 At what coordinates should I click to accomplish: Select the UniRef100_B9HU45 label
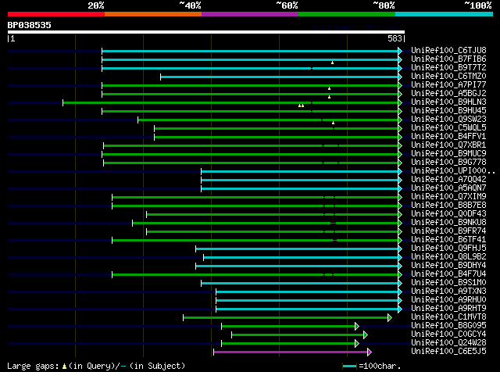pos(448,111)
